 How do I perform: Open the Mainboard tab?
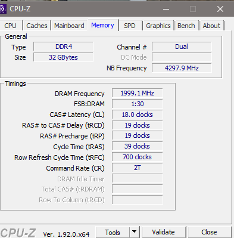[x=69, y=26]
